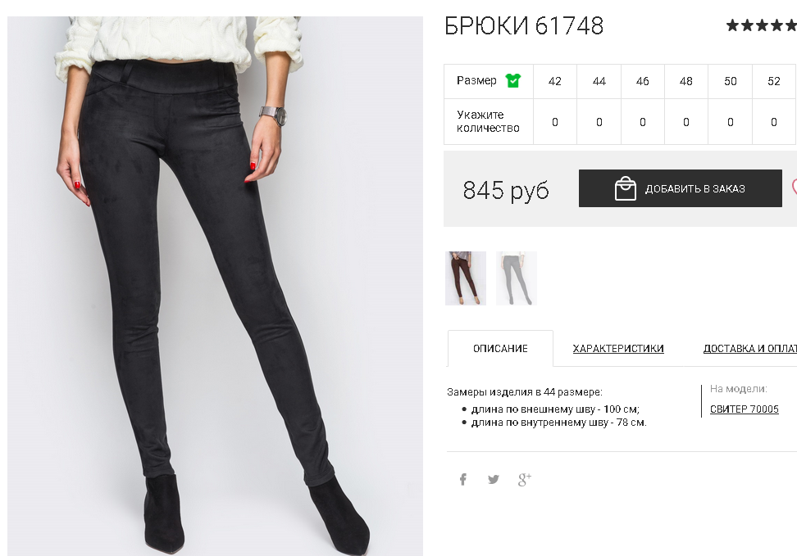797x556 pixels.
Task: Set quantity for size 50
Action: (730, 122)
